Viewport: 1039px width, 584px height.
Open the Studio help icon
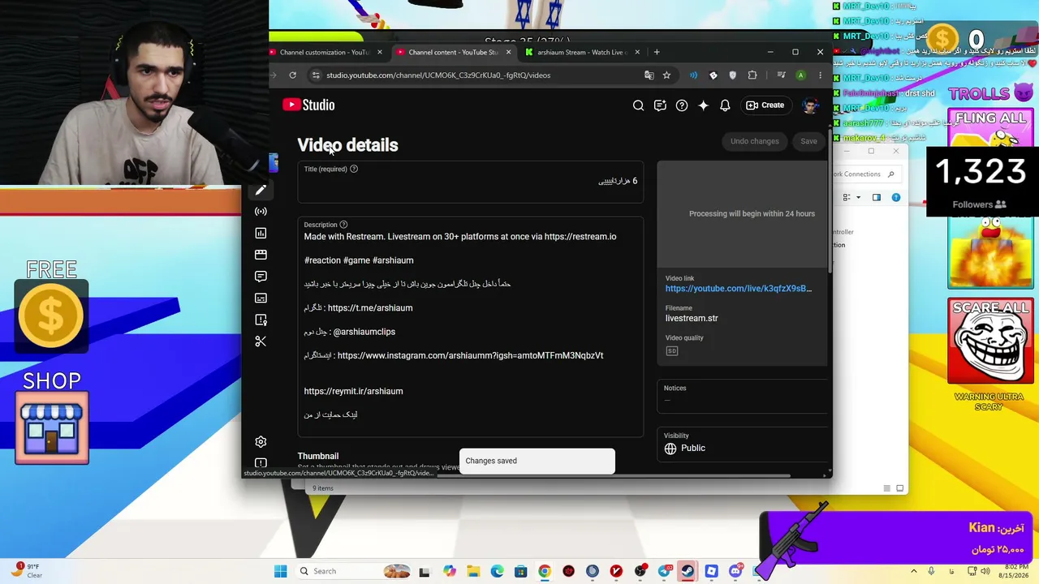(x=682, y=105)
